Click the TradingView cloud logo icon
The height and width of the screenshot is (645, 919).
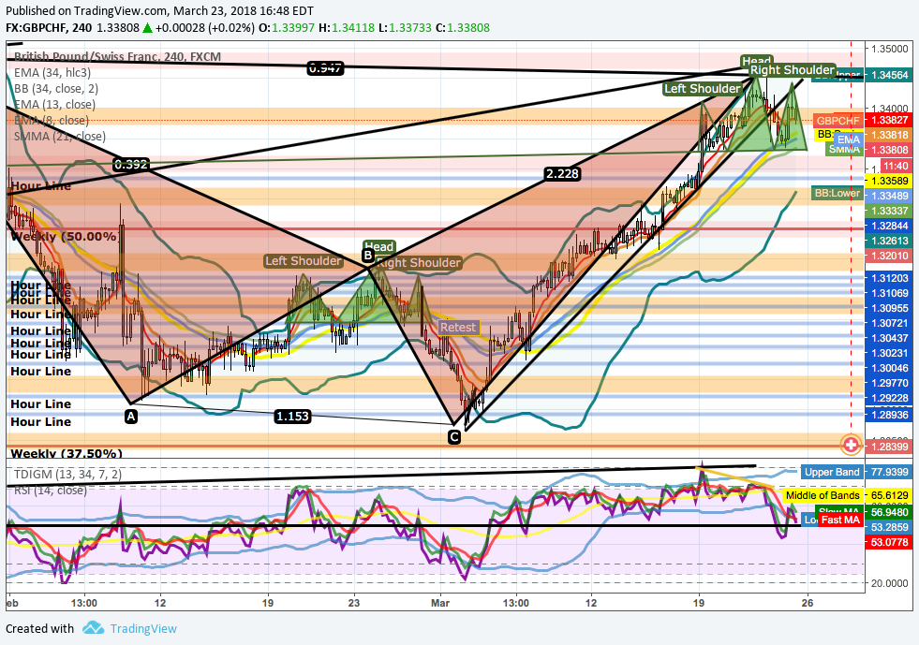[93, 628]
